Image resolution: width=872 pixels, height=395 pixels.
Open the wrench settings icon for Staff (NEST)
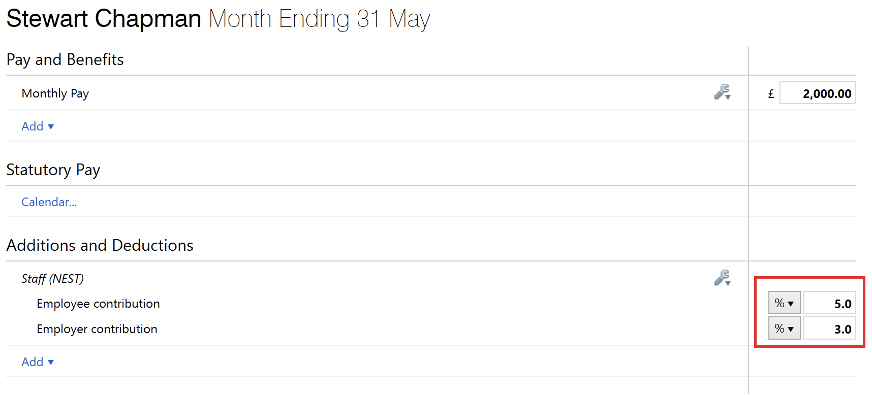point(722,278)
